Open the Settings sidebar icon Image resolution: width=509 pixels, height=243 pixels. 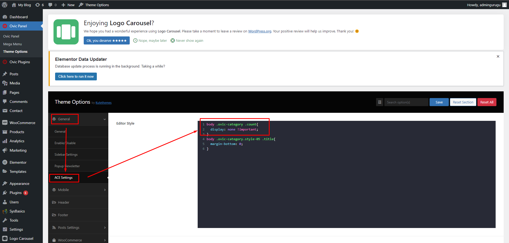[5, 229]
